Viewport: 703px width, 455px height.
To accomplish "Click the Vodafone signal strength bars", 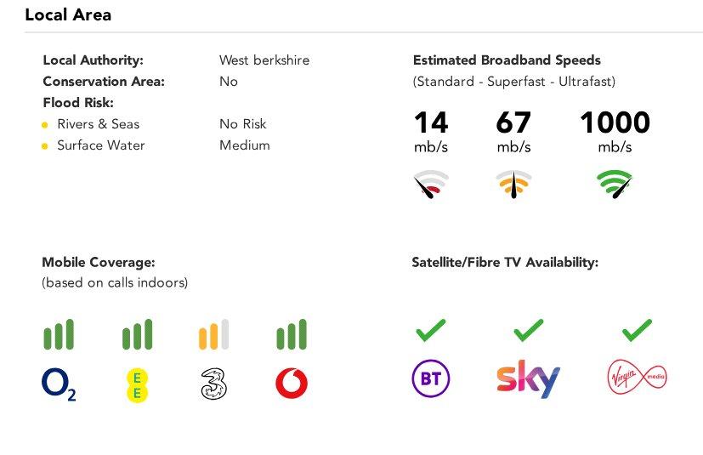I will pyautogui.click(x=292, y=334).
